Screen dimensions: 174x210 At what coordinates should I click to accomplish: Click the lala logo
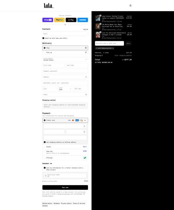coord(48,6)
